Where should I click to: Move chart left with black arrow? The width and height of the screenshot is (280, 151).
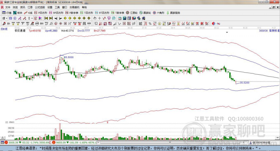[56, 18]
